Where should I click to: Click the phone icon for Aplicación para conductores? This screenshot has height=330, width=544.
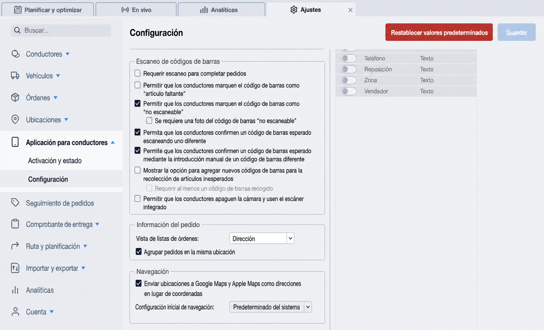[15, 142]
